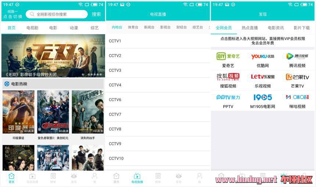Open the 无双 movie banner
The width and height of the screenshot is (316, 187).
[x=53, y=56]
